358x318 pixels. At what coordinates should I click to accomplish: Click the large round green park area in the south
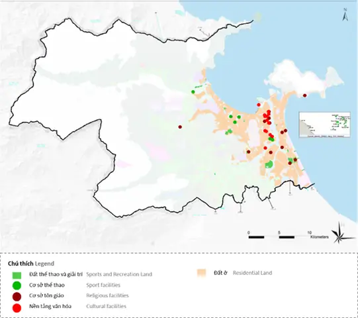click(269, 164)
